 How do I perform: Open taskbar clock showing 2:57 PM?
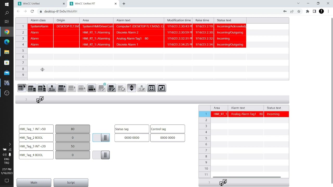7,171
